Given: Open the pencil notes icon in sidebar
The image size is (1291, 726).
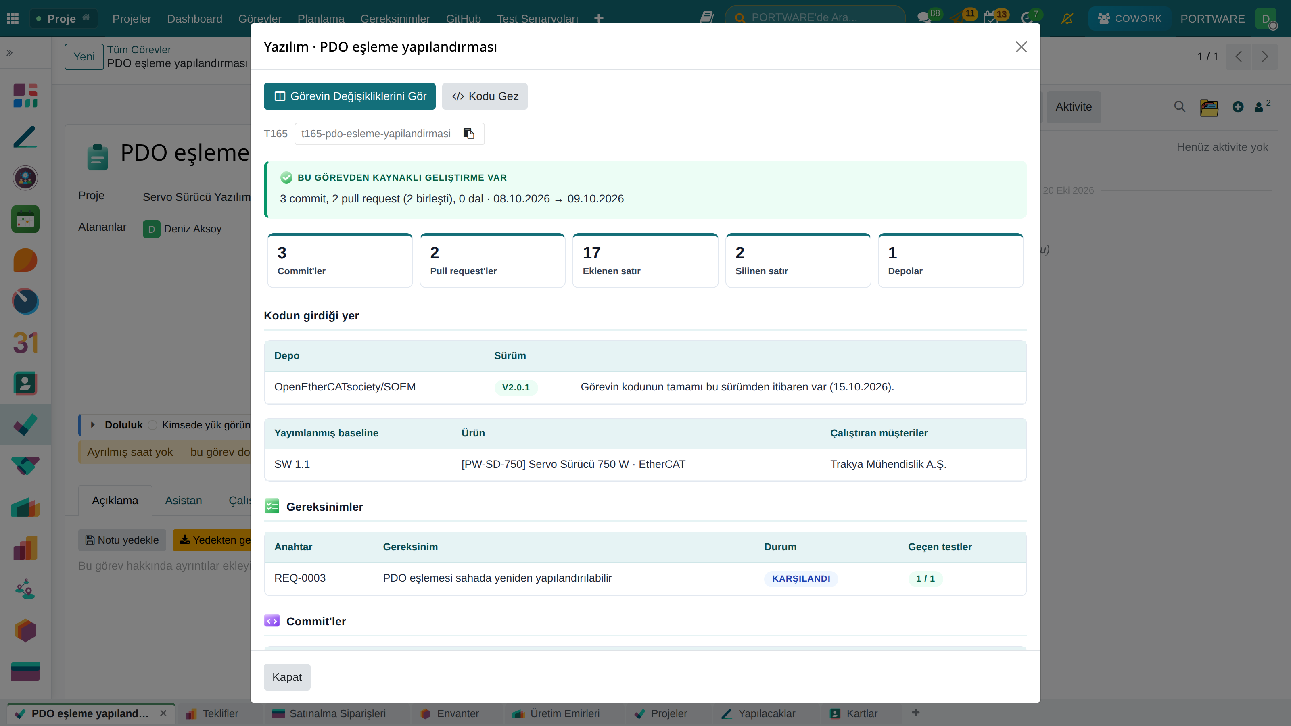Looking at the screenshot, I should point(25,137).
